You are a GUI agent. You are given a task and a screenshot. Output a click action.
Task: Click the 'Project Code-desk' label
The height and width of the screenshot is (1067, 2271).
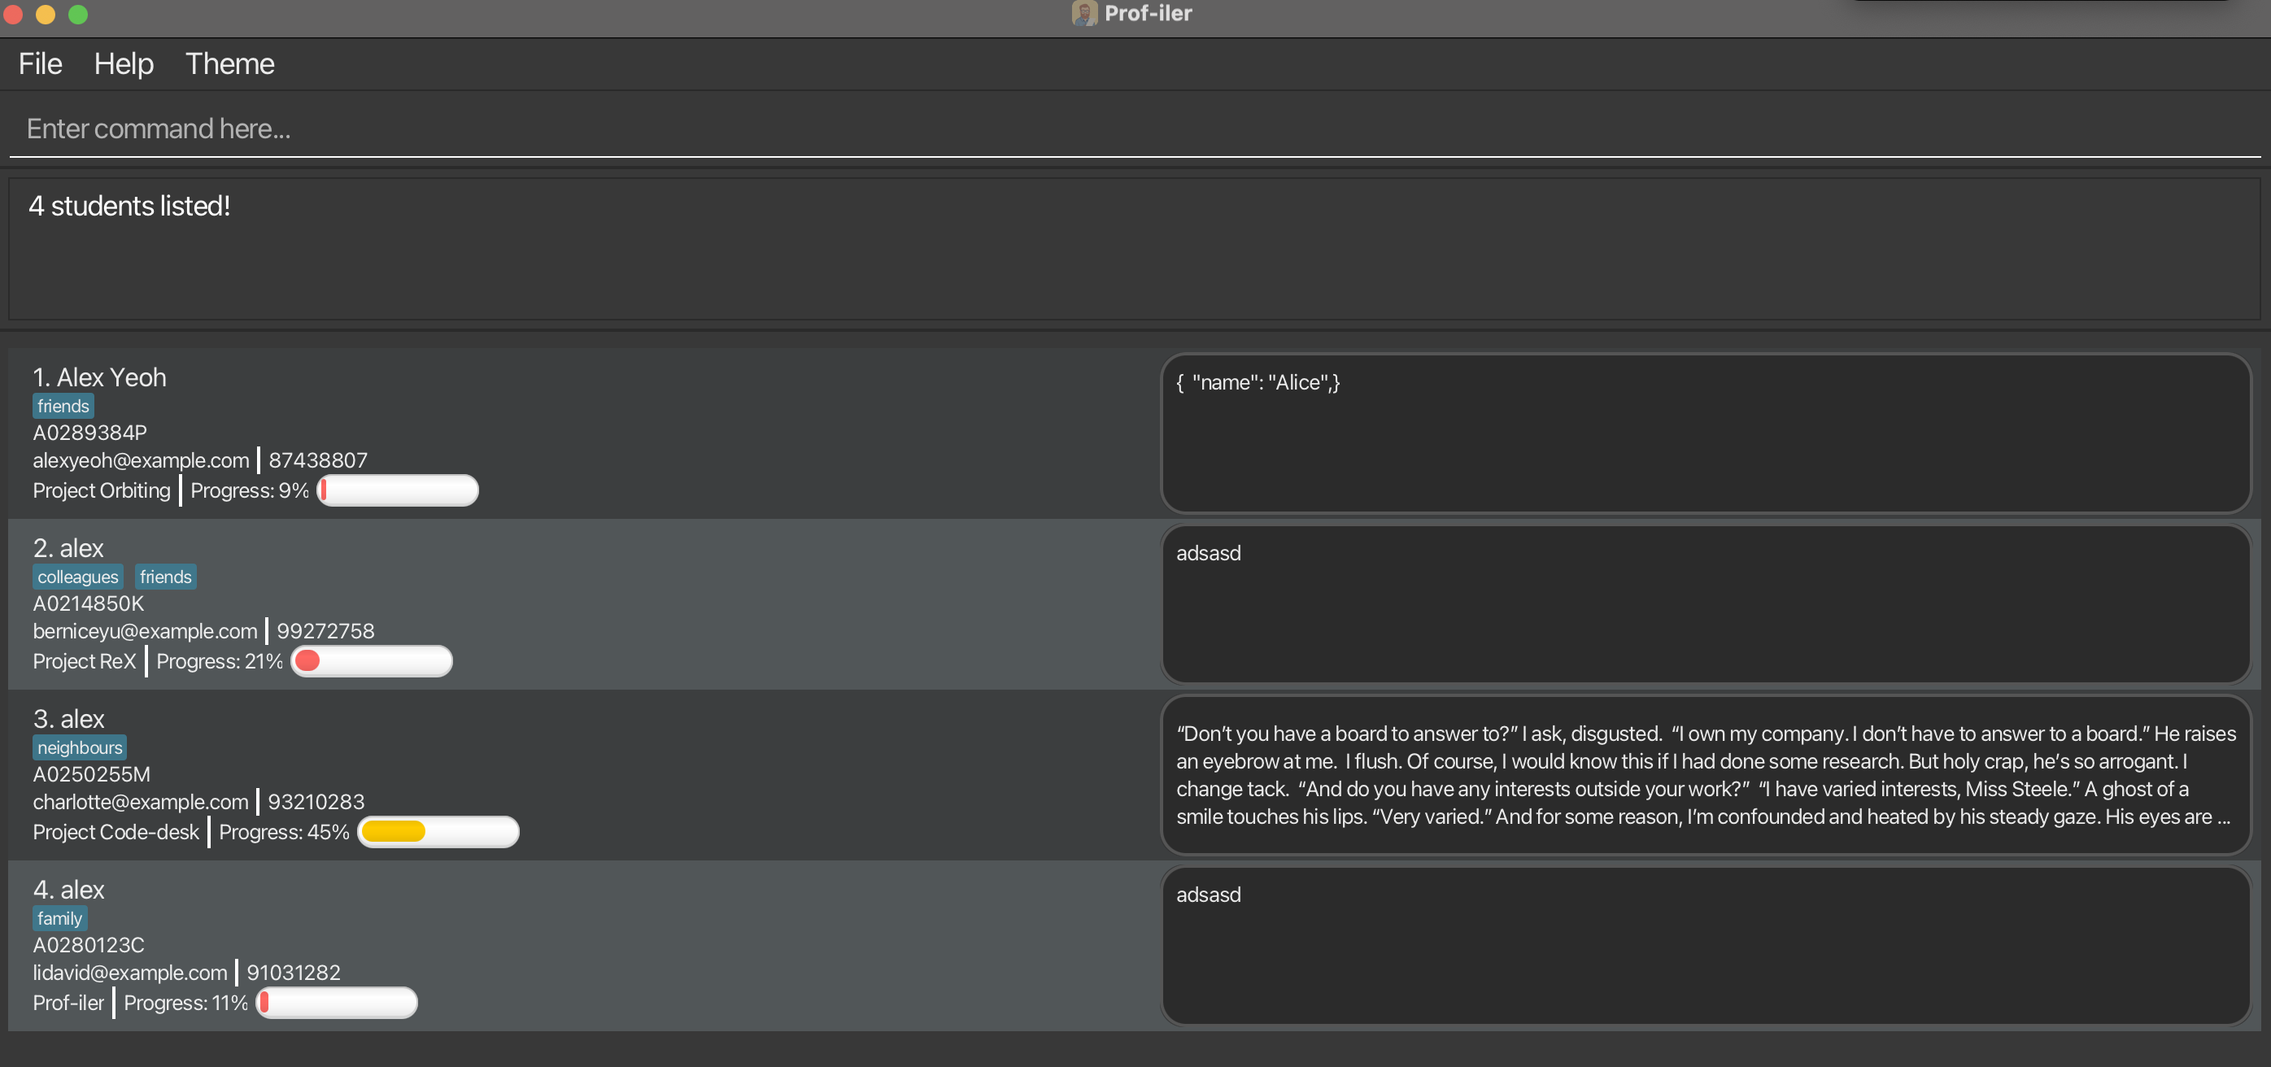tap(116, 831)
